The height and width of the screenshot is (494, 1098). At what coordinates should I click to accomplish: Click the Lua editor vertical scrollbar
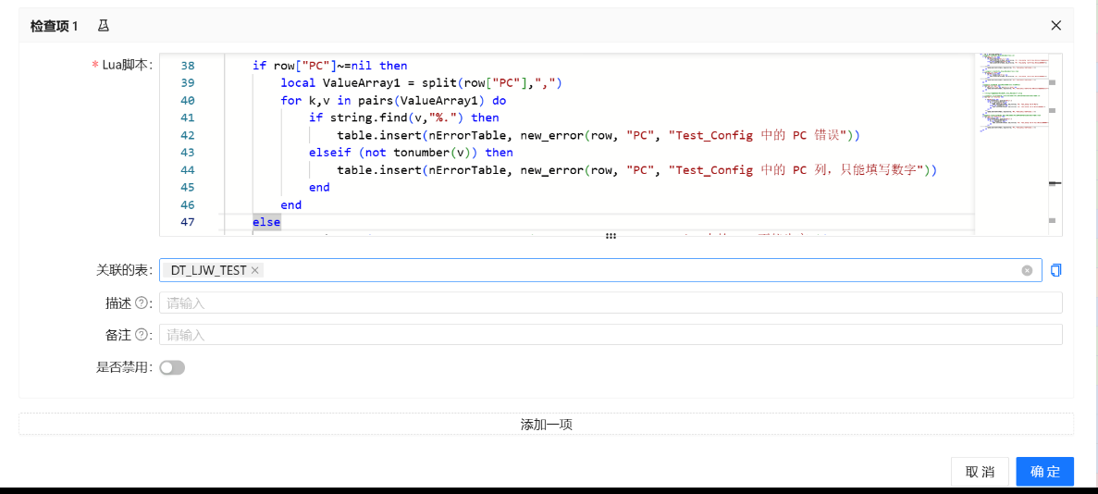[x=1055, y=139]
